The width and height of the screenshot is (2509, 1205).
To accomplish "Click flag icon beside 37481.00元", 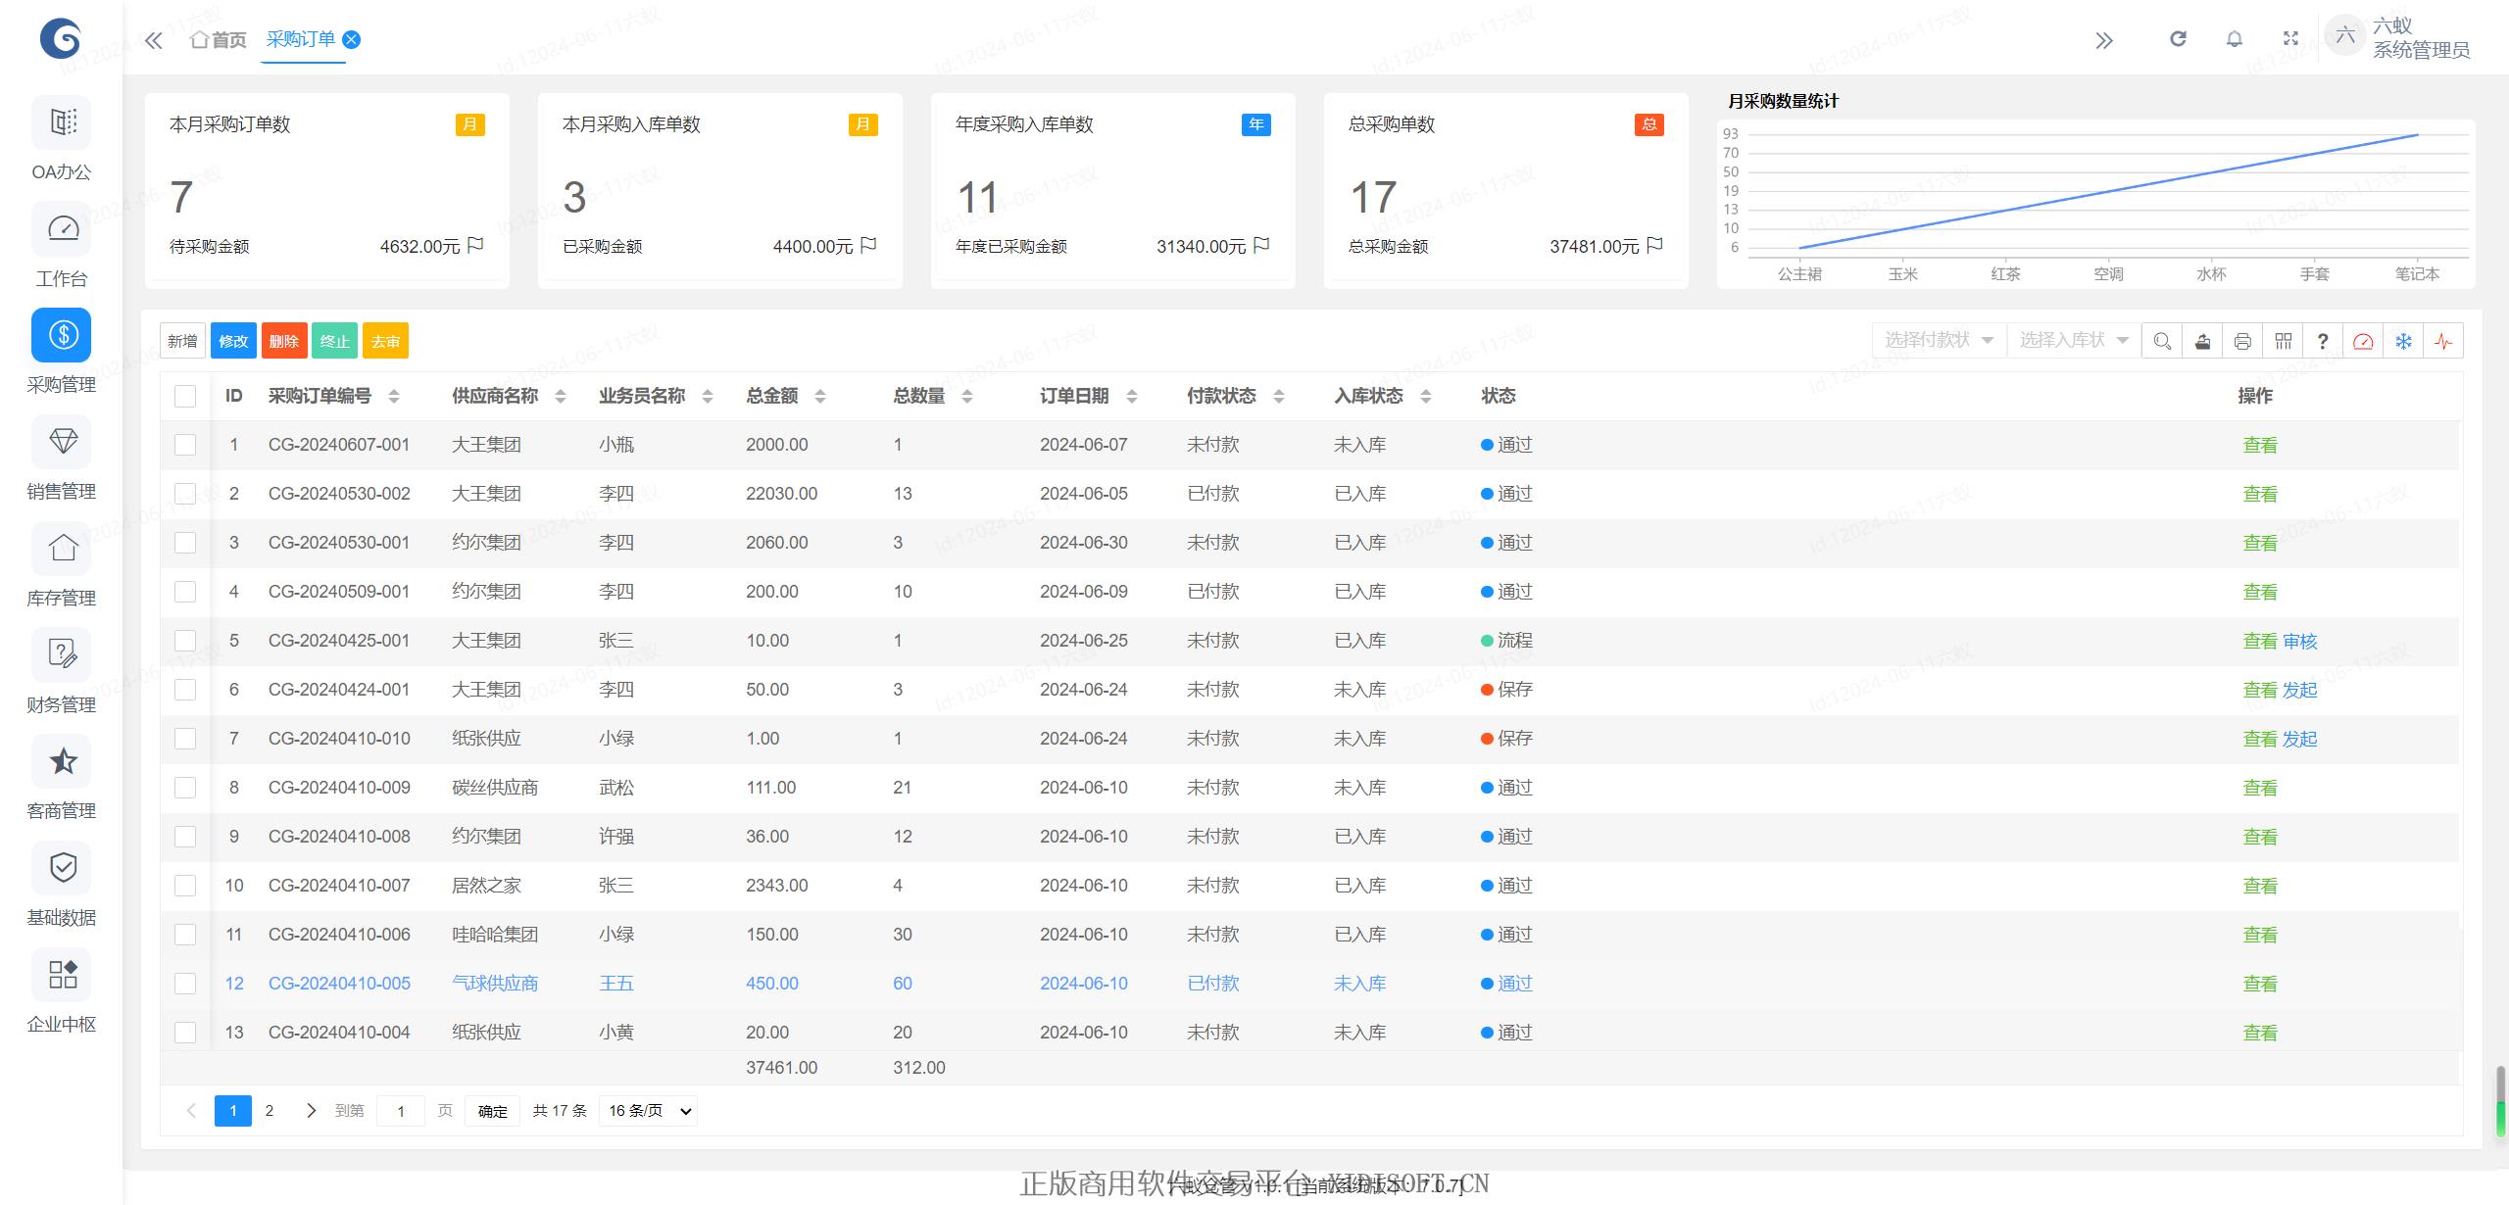I will click(x=1654, y=245).
